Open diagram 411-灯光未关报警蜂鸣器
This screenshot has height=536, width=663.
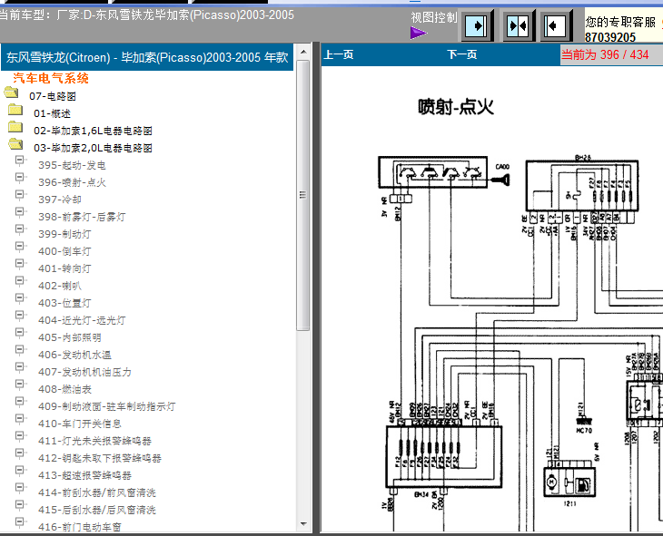coord(94,441)
